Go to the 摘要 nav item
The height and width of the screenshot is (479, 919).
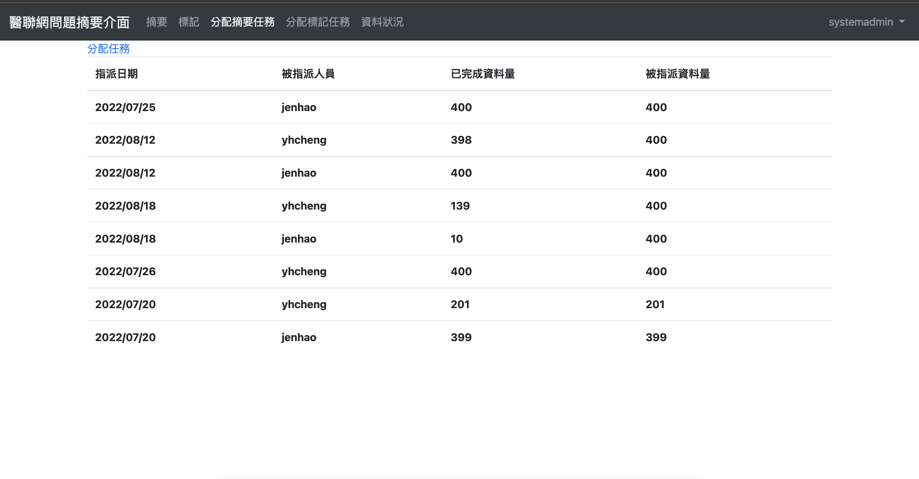click(157, 22)
